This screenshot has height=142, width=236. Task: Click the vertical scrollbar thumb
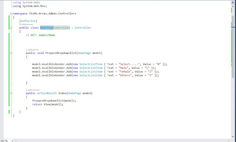click(x=233, y=47)
